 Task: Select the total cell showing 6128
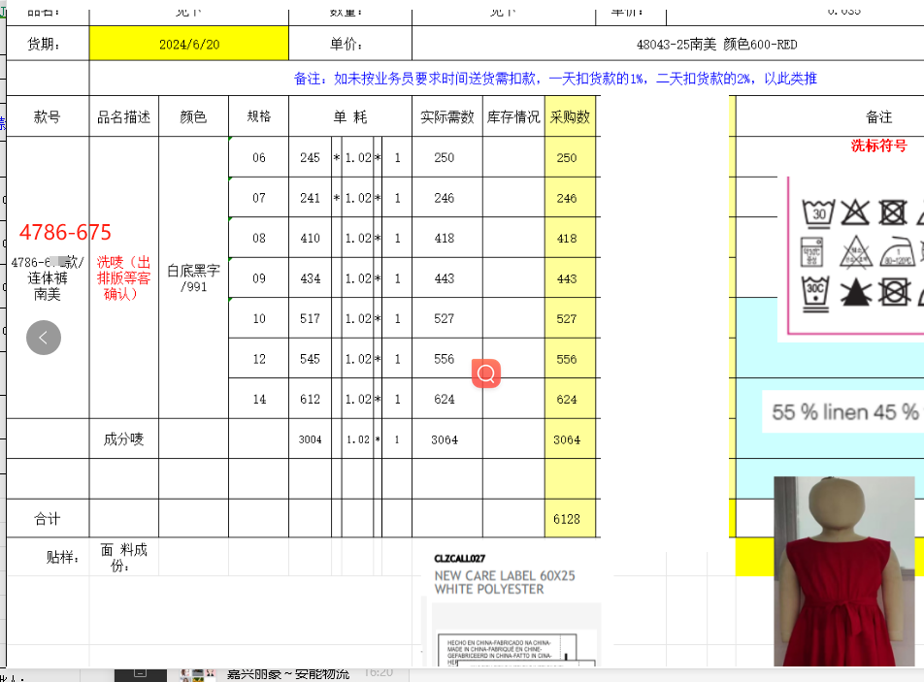point(567,519)
